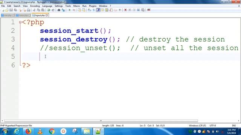Switch to the home.php tab
This screenshot has height=135, width=241.
coord(23,15)
